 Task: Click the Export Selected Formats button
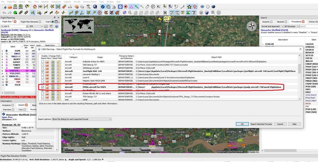click(261, 124)
